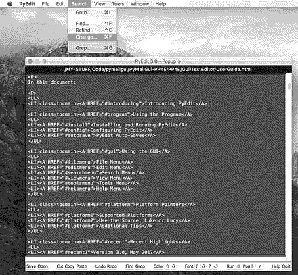
Task: Click the vertical scrollbar thumb in editor
Action: click(289, 86)
